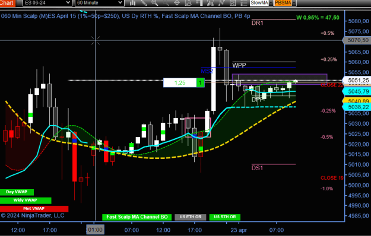Show the data box icon
371x236 pixels.
coord(188,3)
